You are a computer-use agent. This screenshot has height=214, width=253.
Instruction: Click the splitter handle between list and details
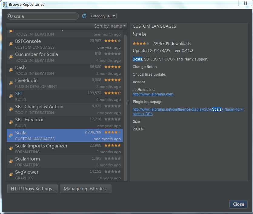click(128, 102)
